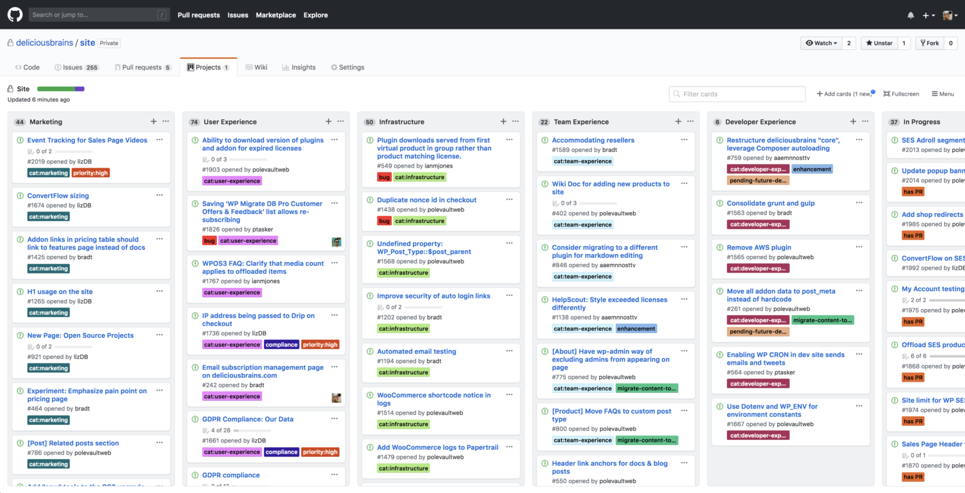Image resolution: width=965 pixels, height=493 pixels.
Task: Open Explore in top navigation
Action: tap(316, 15)
